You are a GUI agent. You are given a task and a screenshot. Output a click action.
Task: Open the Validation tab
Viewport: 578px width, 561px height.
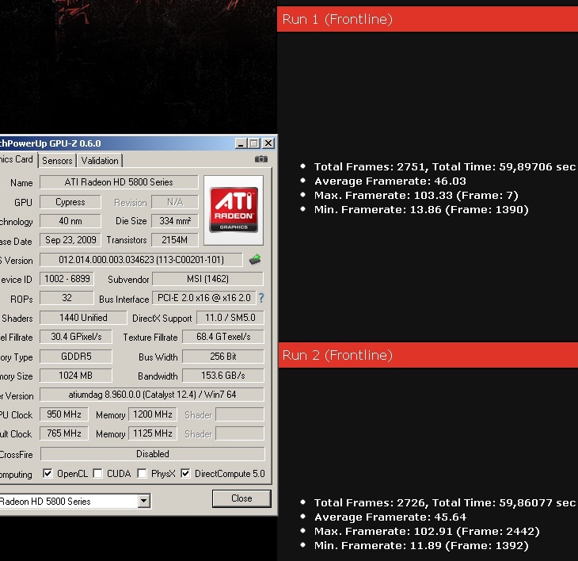pyautogui.click(x=100, y=160)
